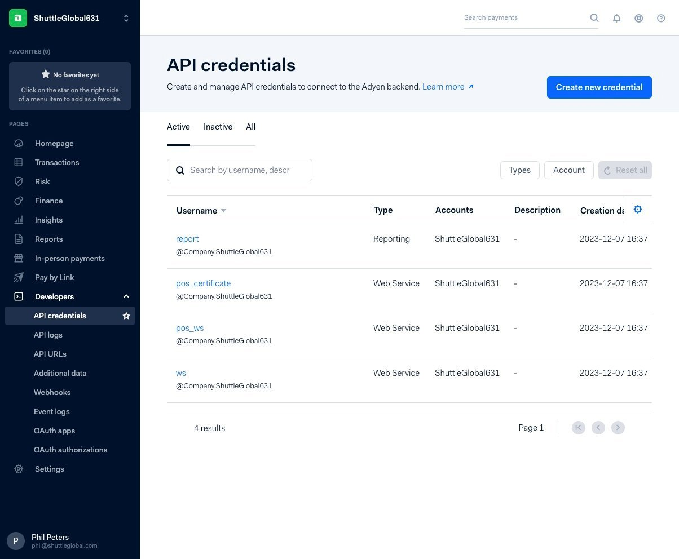679x559 pixels.
Task: Click the Pay by Link paper plane icon
Action: [19, 277]
